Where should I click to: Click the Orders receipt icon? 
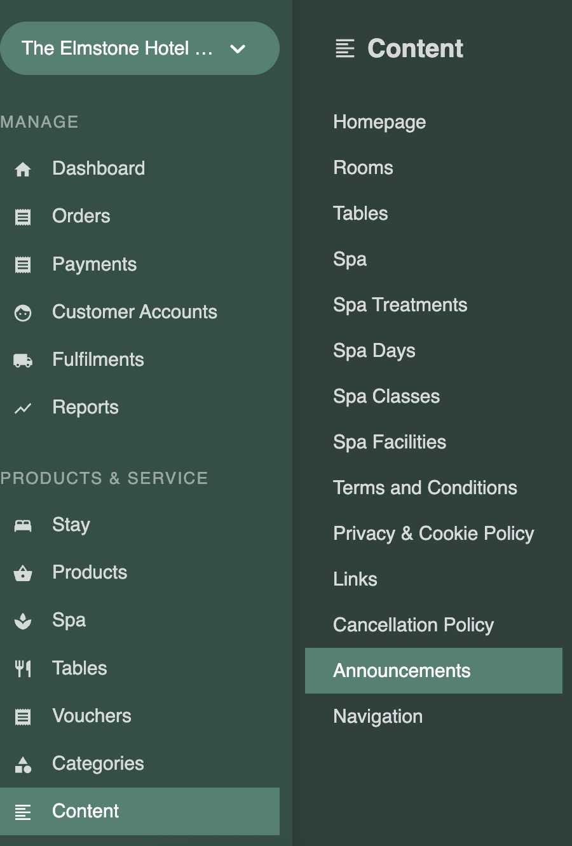pos(23,217)
